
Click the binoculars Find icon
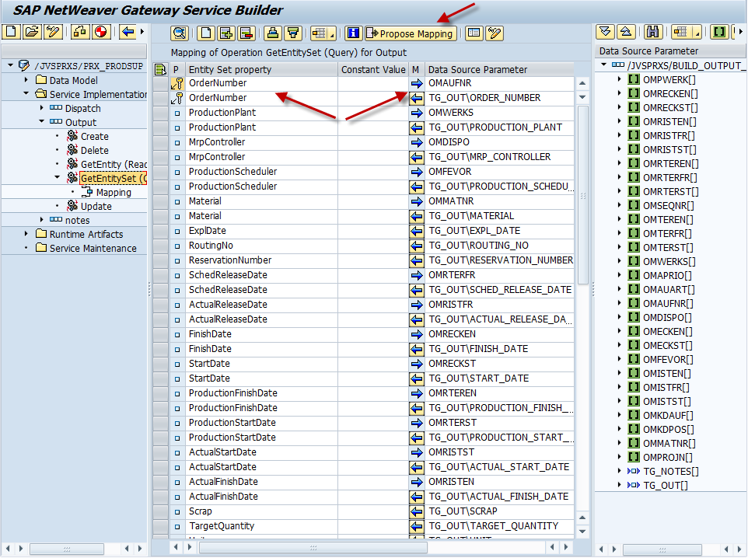(652, 32)
